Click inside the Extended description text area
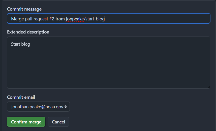216x131 pixels. [109, 62]
